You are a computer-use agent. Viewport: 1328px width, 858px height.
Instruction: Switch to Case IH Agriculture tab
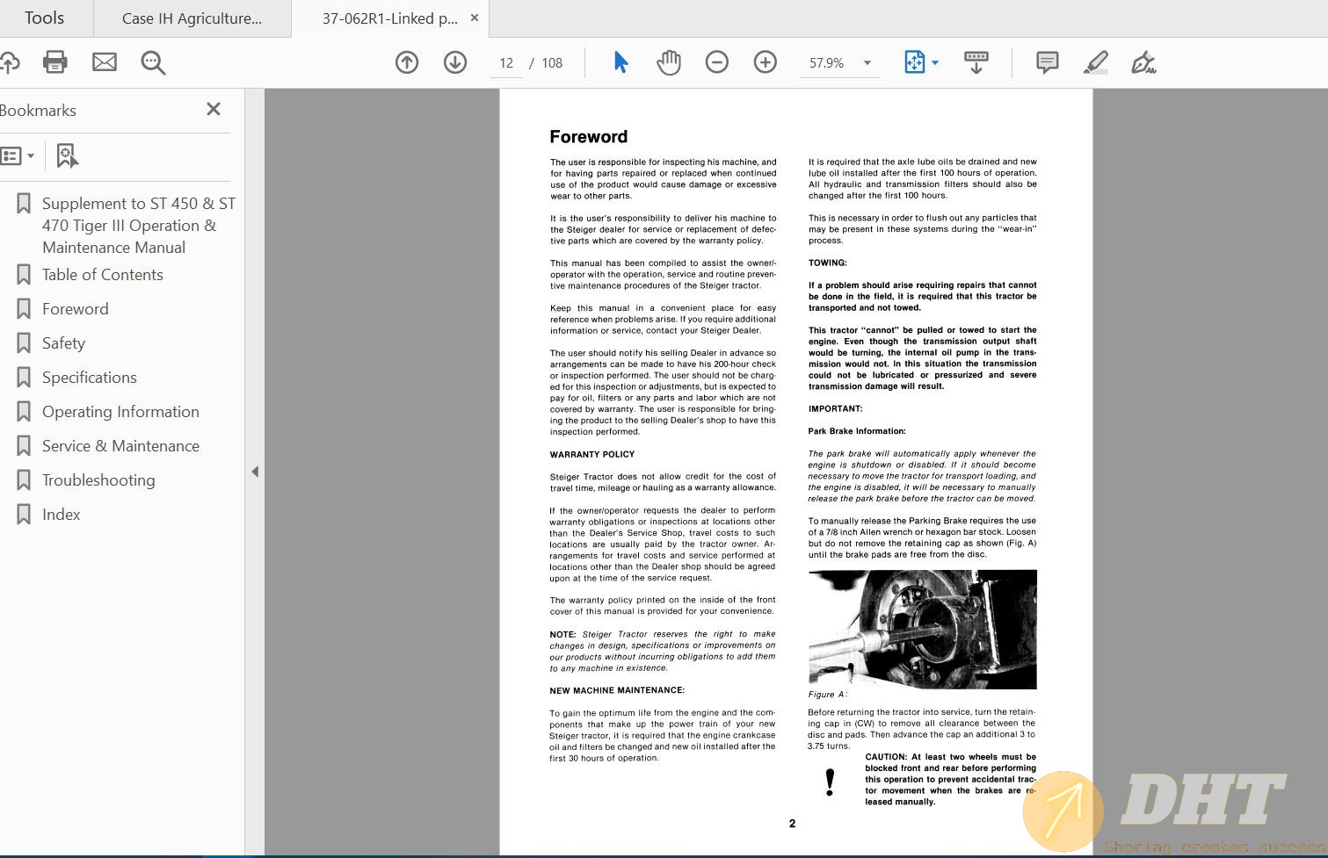[x=192, y=18]
